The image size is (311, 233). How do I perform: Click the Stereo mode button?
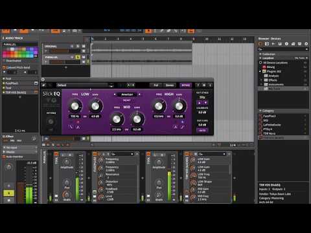pos(170,85)
